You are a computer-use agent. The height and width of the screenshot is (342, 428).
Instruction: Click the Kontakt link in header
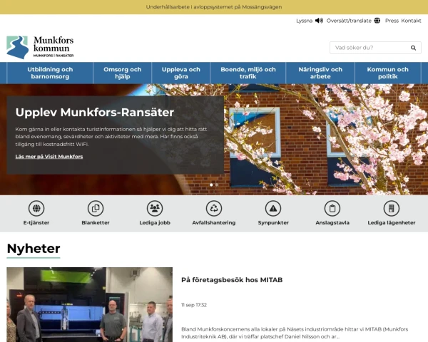411,21
